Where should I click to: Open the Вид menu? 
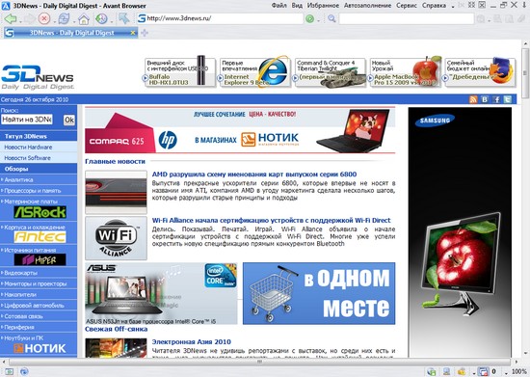click(297, 6)
